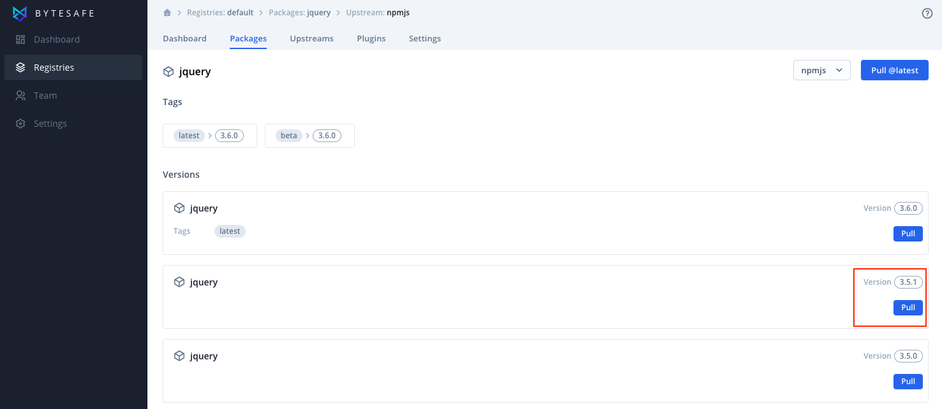The height and width of the screenshot is (409, 942).
Task: Click the package icon beside jquery heading
Action: 168,72
